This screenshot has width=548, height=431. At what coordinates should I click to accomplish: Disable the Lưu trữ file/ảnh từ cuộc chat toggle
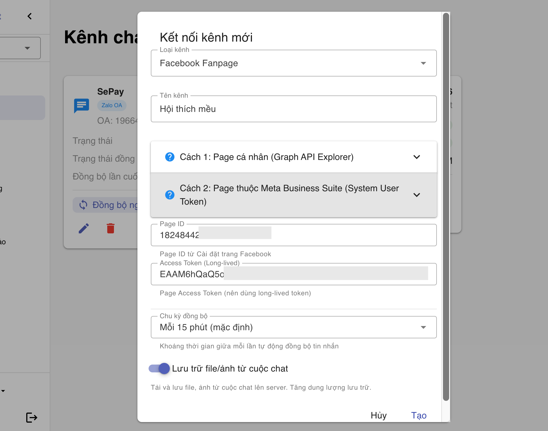pyautogui.click(x=159, y=368)
